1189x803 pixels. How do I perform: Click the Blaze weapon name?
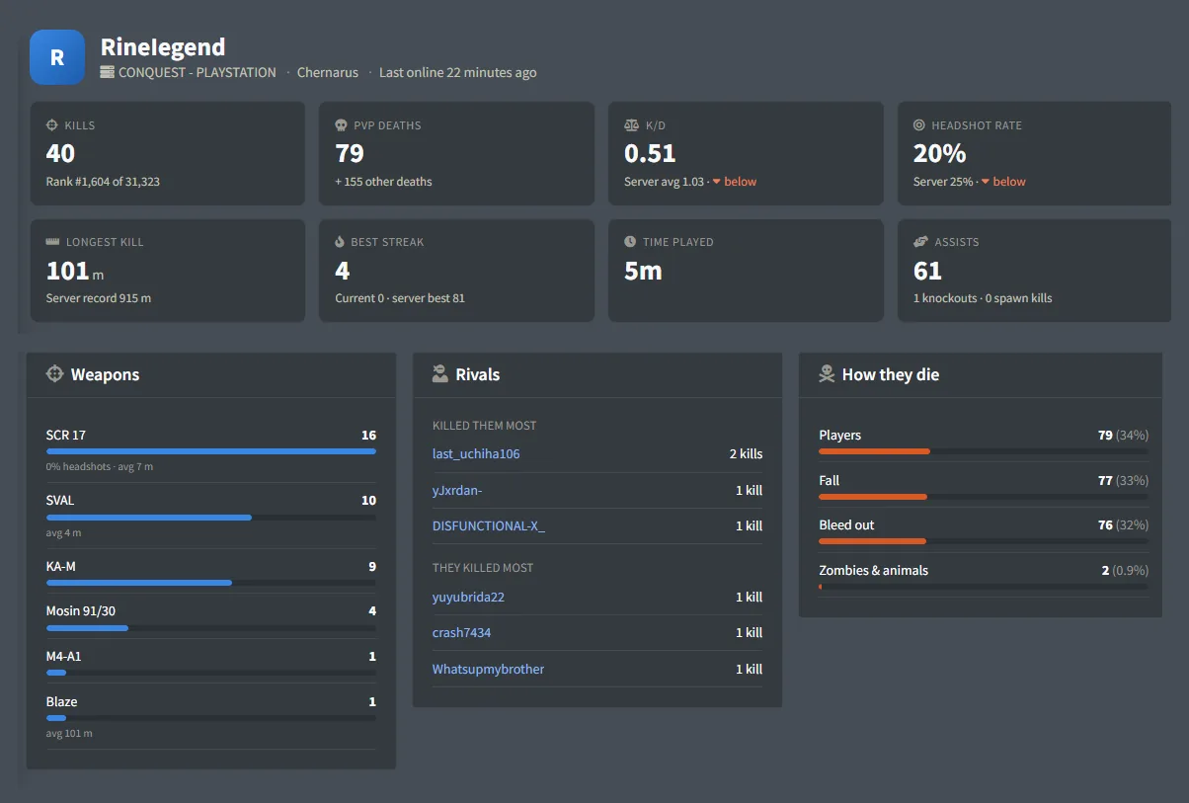[x=61, y=701]
